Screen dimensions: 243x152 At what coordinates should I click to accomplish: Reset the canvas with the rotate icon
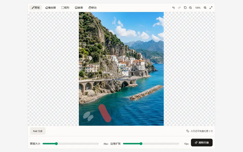[185, 8]
